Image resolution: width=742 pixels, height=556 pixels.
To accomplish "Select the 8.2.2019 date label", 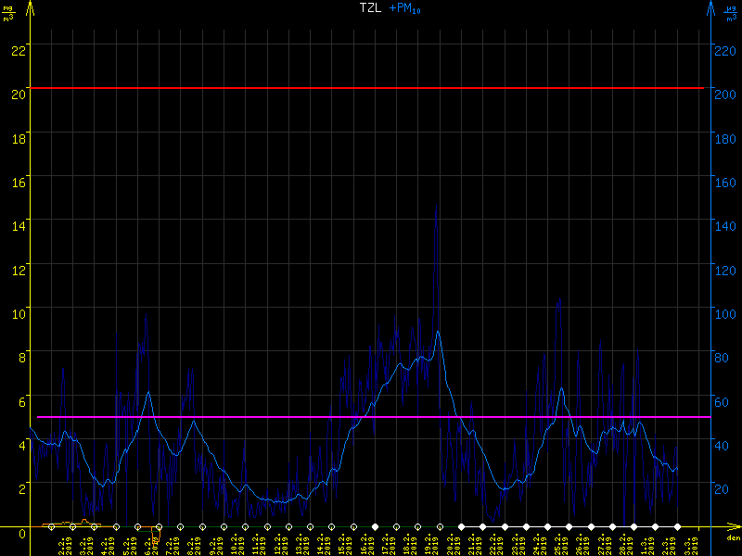I will tap(192, 542).
